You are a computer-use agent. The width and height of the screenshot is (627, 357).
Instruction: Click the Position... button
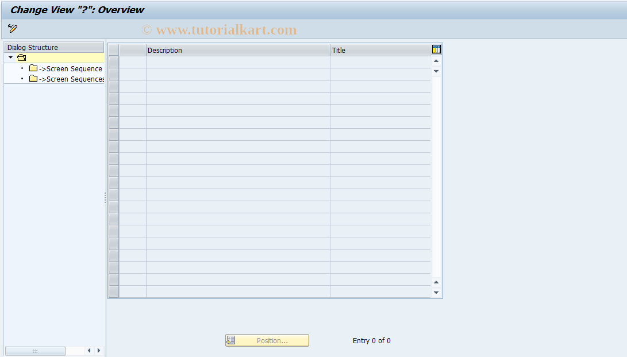coord(267,340)
